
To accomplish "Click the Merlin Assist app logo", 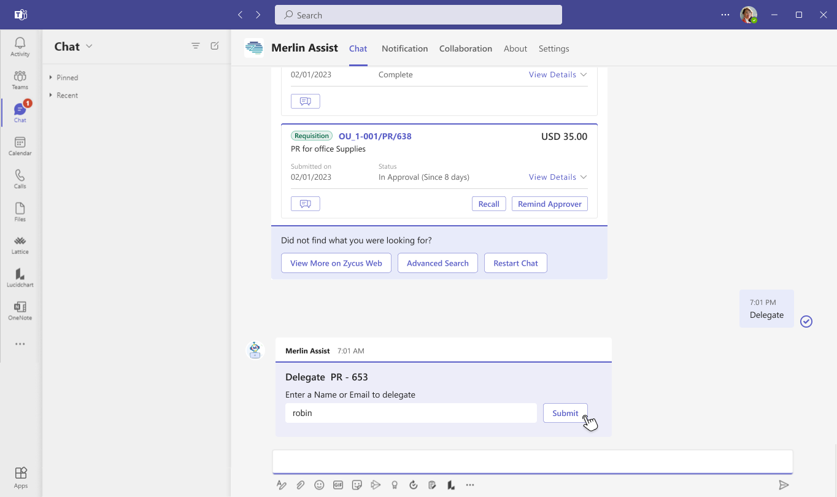I will point(254,48).
